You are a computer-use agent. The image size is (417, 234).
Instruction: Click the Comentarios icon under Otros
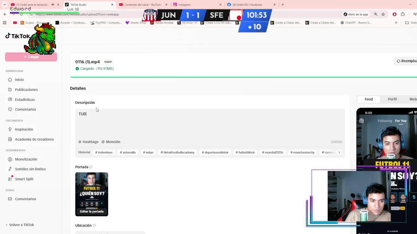click(x=10, y=199)
